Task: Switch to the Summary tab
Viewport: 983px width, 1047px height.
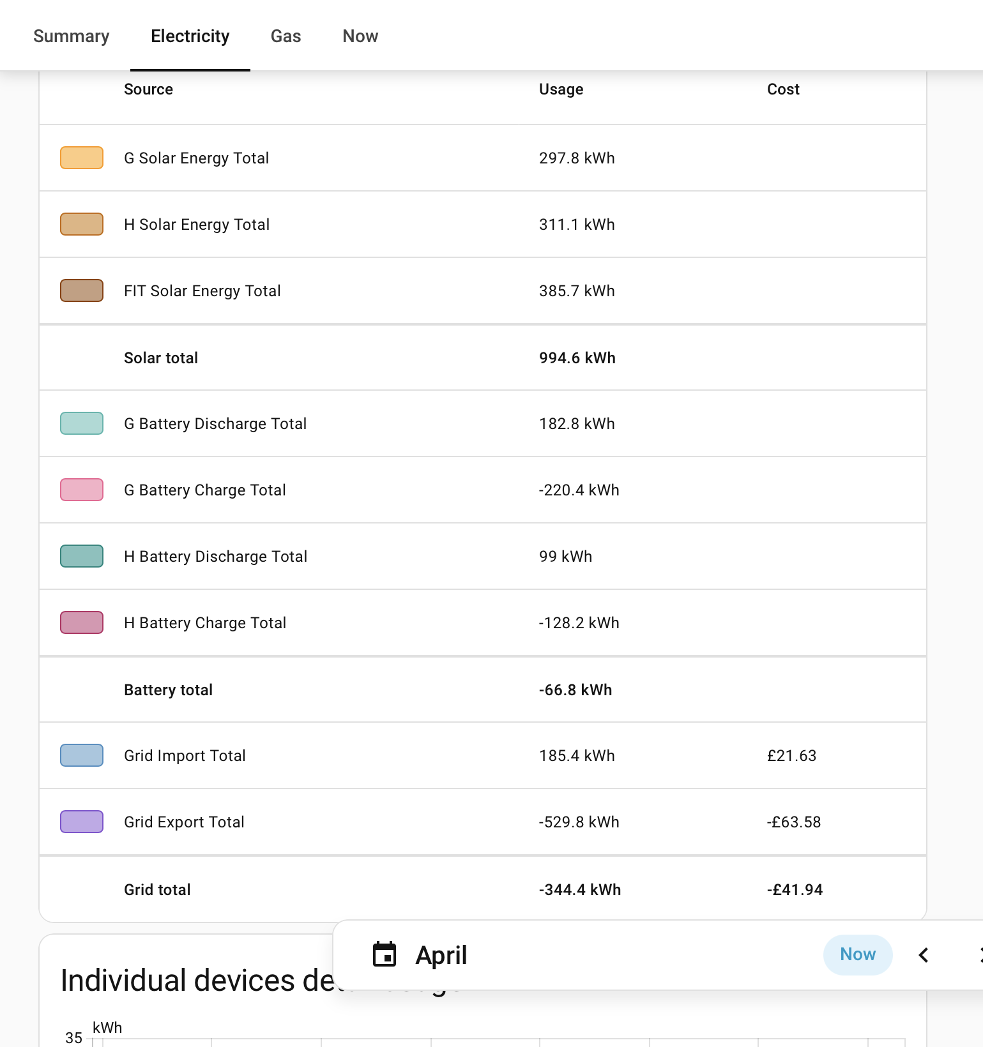Action: 72,36
